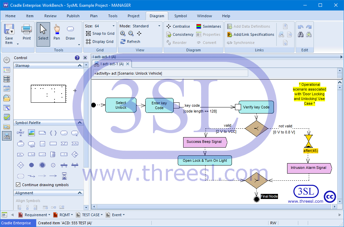Open the Mode Standard dropdown
This screenshot has height=227, width=344.
159,26
